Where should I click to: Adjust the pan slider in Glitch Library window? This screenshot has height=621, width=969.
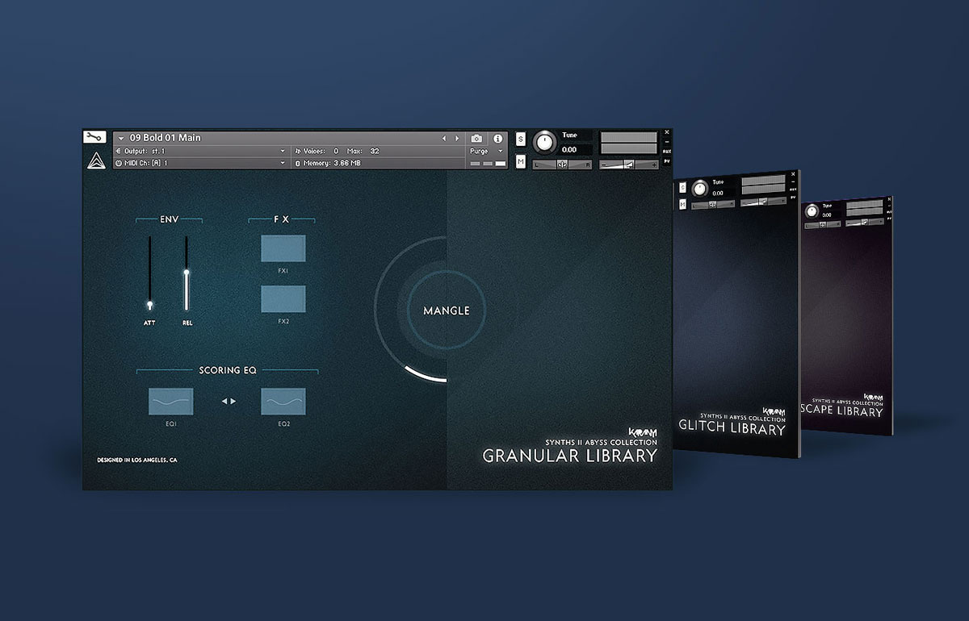point(714,204)
